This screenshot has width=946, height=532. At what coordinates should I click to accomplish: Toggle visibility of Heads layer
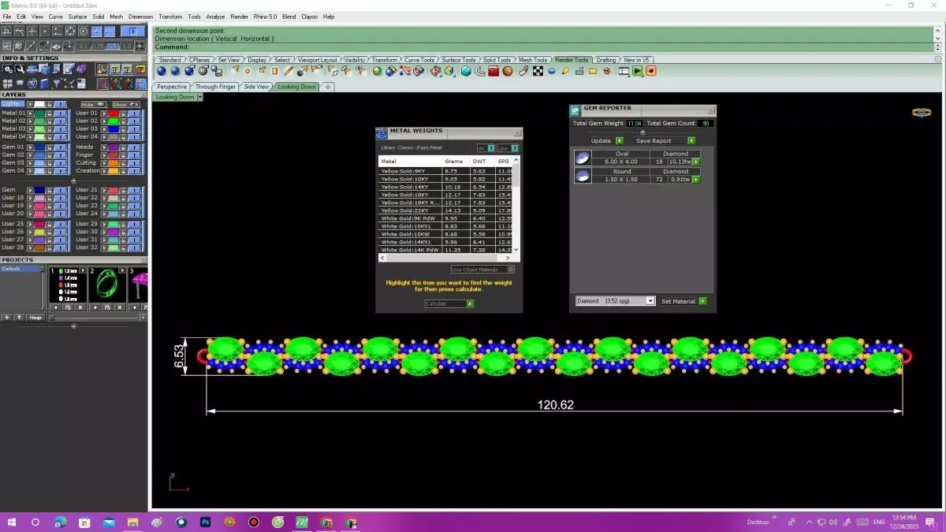(135, 147)
